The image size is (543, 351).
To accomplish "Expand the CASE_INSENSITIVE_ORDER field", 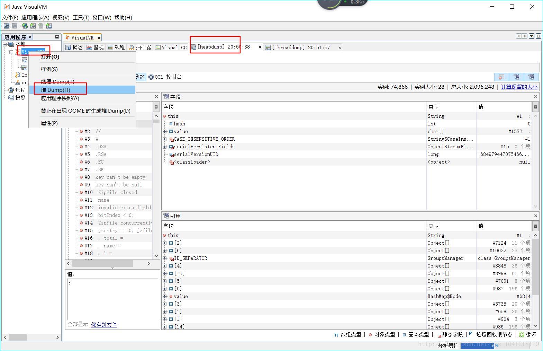I will [165, 139].
